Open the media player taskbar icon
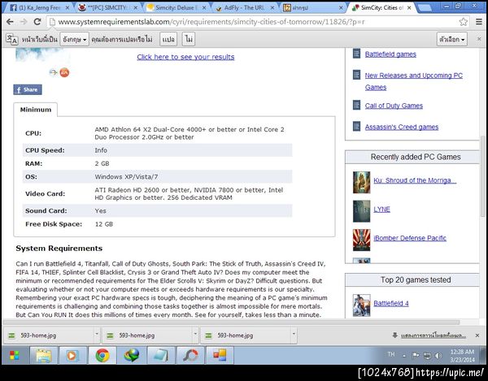 click(72, 356)
